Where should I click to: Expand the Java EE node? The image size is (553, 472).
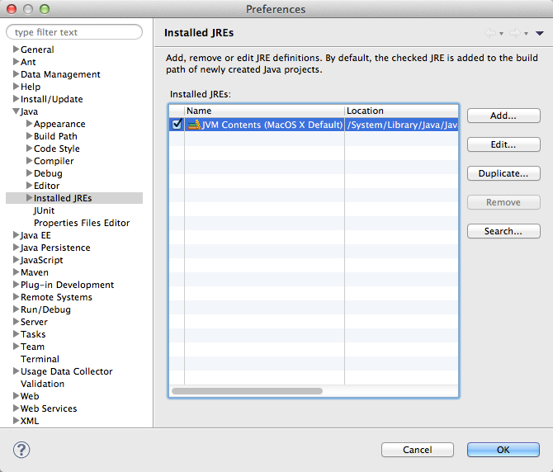[16, 235]
